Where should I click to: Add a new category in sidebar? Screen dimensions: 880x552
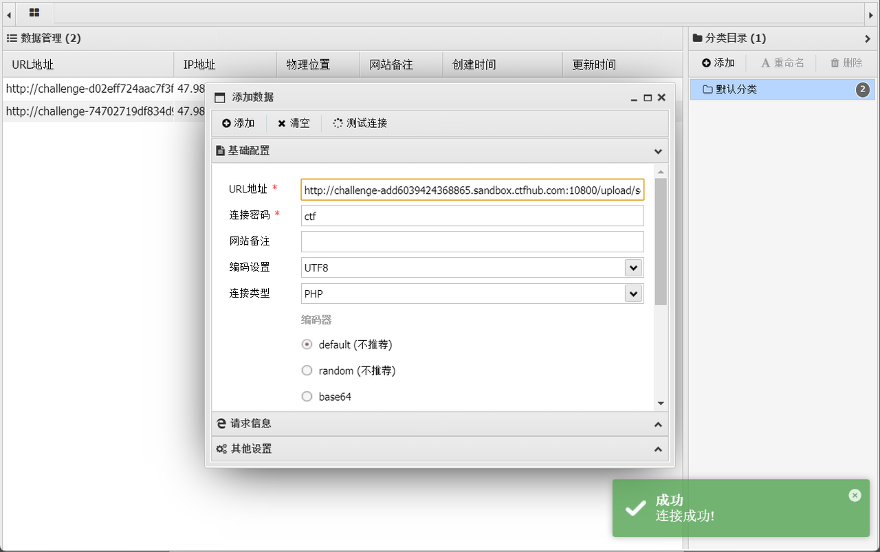click(718, 63)
